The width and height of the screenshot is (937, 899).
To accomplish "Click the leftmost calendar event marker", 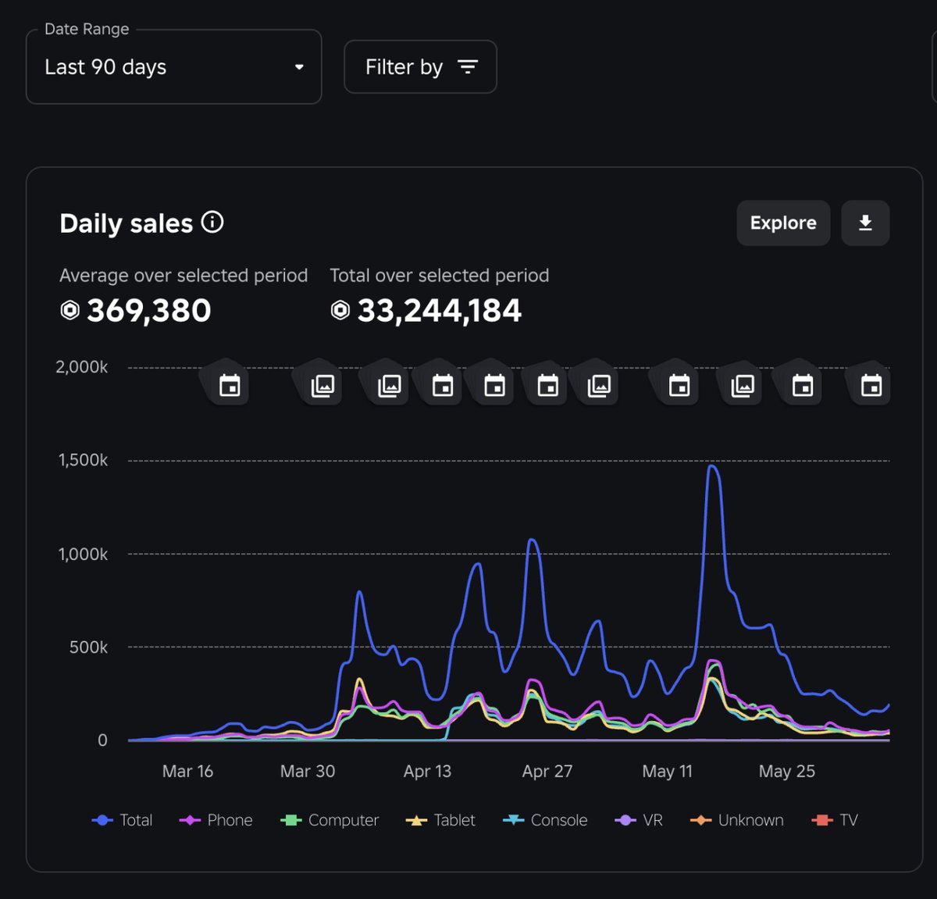I will tap(230, 385).
